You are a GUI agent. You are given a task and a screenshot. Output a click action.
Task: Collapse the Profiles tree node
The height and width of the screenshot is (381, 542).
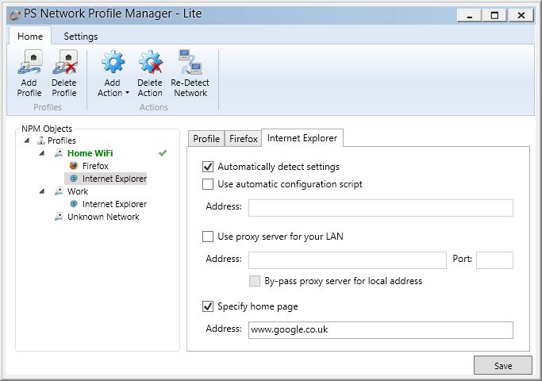(x=29, y=140)
